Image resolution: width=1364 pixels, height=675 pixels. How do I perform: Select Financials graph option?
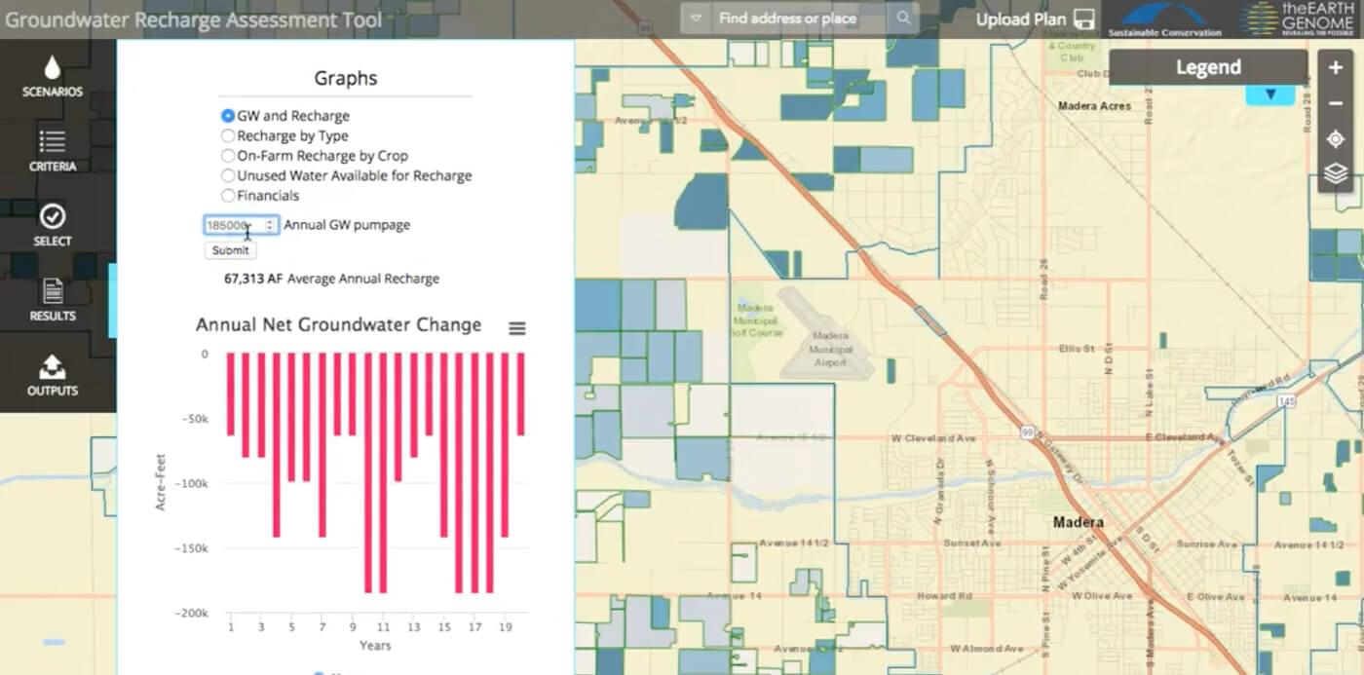pos(228,196)
